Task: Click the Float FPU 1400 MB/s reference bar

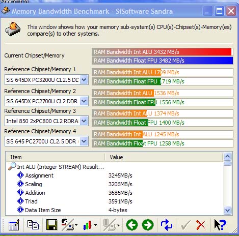Action: (163, 123)
